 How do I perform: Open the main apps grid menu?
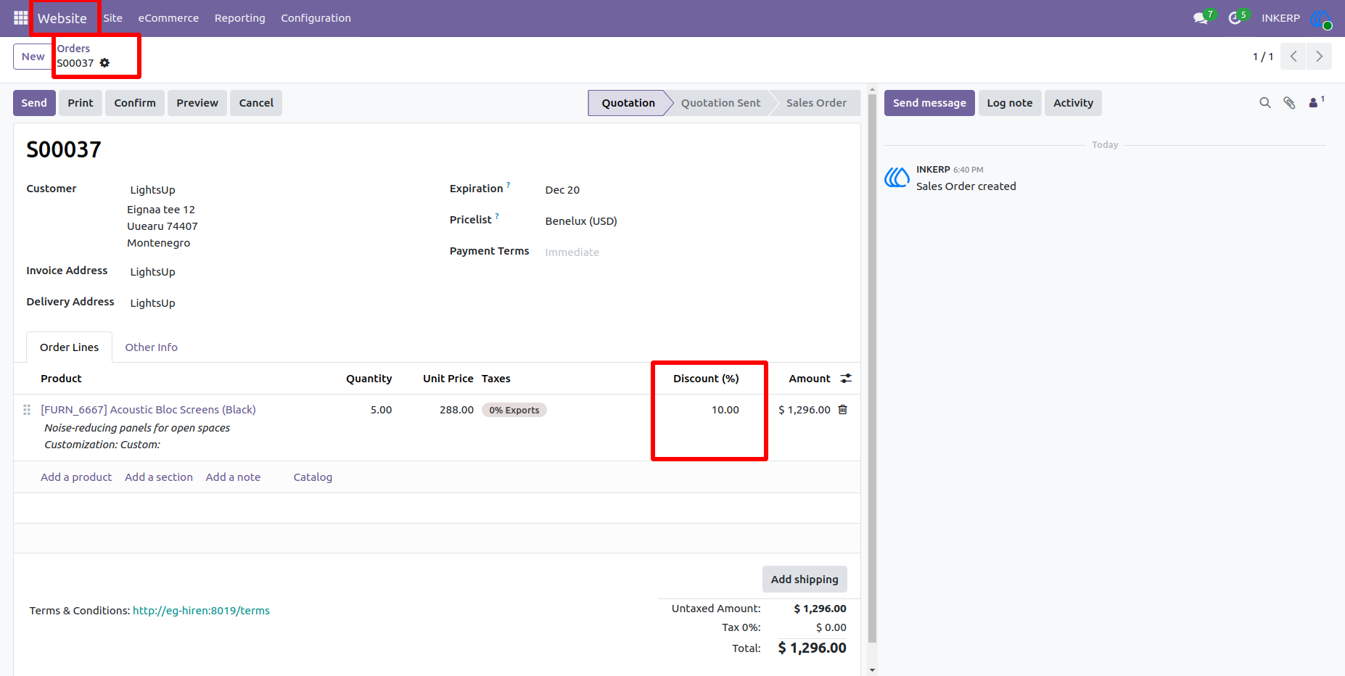[20, 17]
